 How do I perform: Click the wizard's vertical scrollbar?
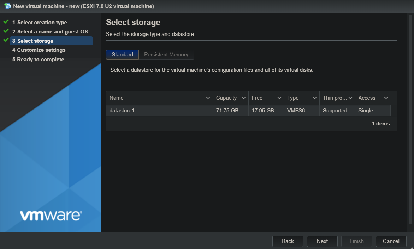tap(410, 120)
